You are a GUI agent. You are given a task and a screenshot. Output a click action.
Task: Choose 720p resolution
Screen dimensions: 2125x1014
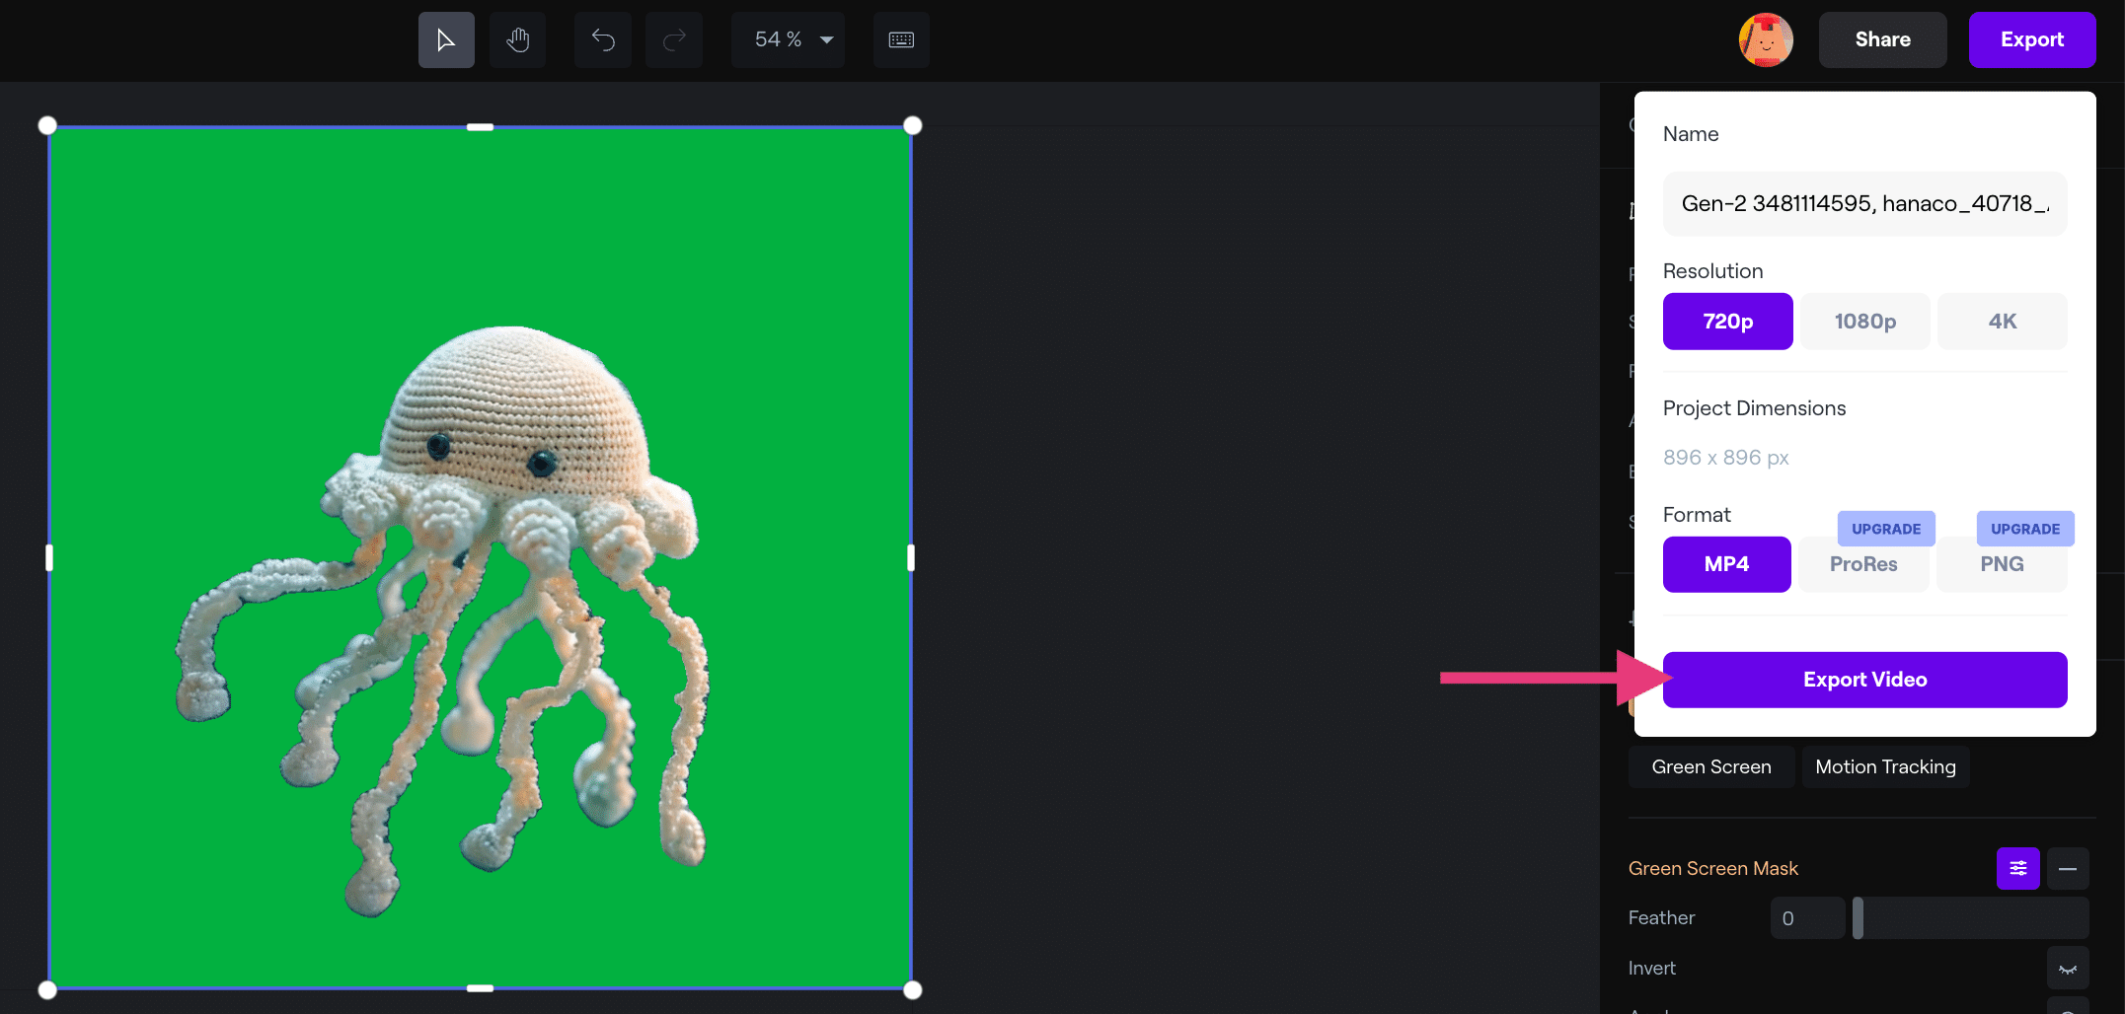(x=1728, y=322)
